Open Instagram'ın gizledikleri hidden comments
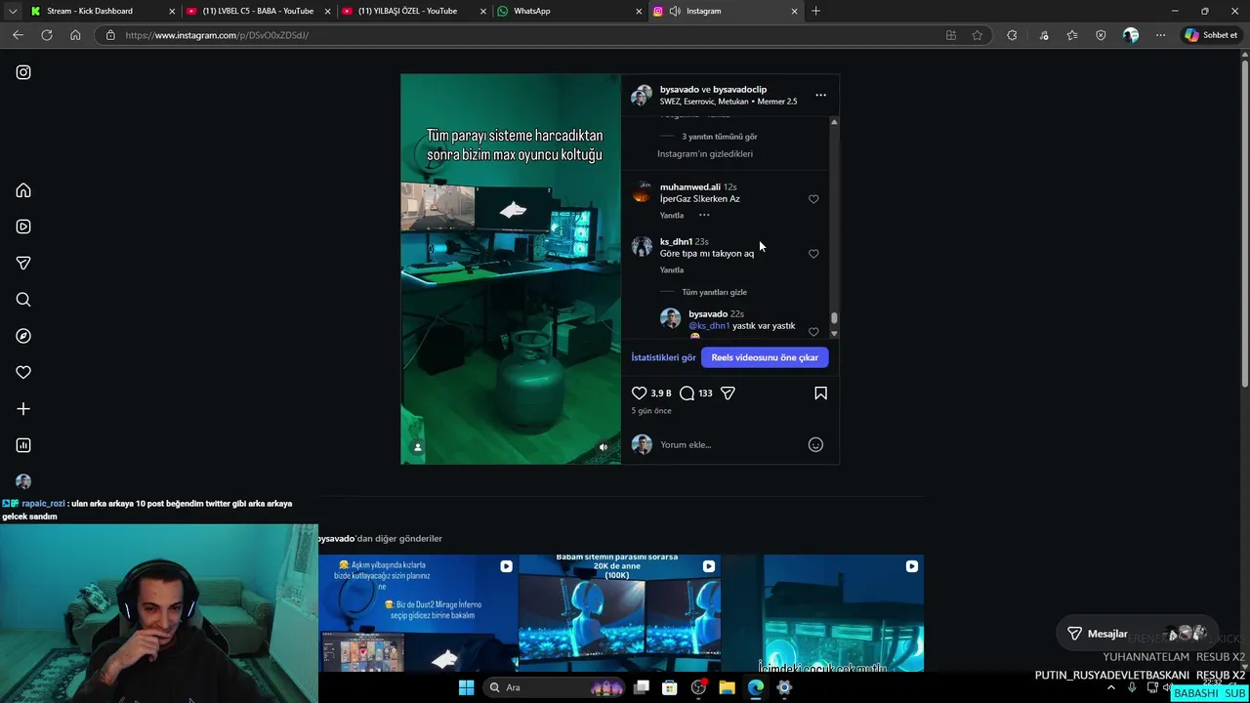Image resolution: width=1250 pixels, height=703 pixels. tap(705, 154)
